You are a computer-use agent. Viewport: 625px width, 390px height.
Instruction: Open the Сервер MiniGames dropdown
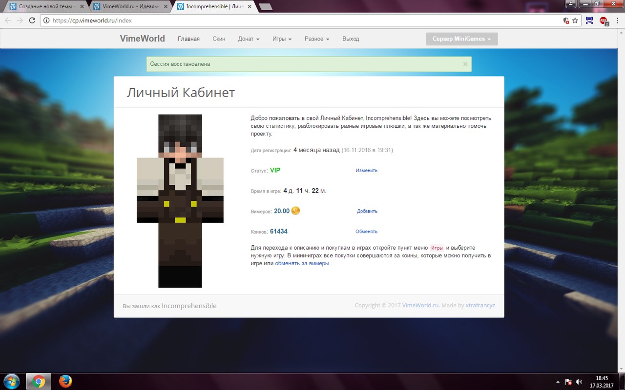pyautogui.click(x=461, y=39)
